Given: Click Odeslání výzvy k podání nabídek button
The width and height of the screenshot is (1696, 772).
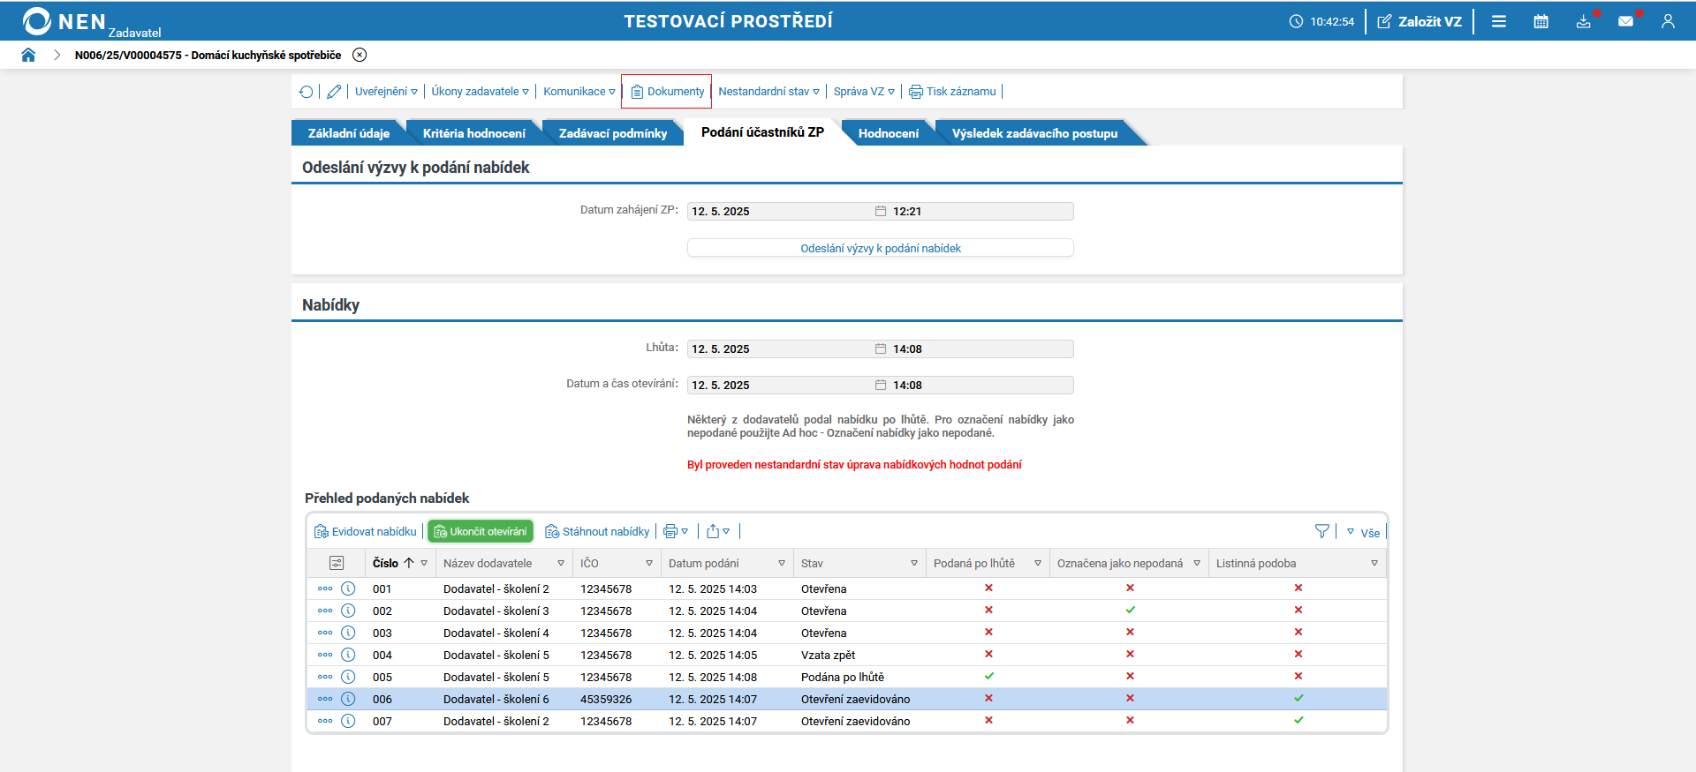Looking at the screenshot, I should (880, 248).
